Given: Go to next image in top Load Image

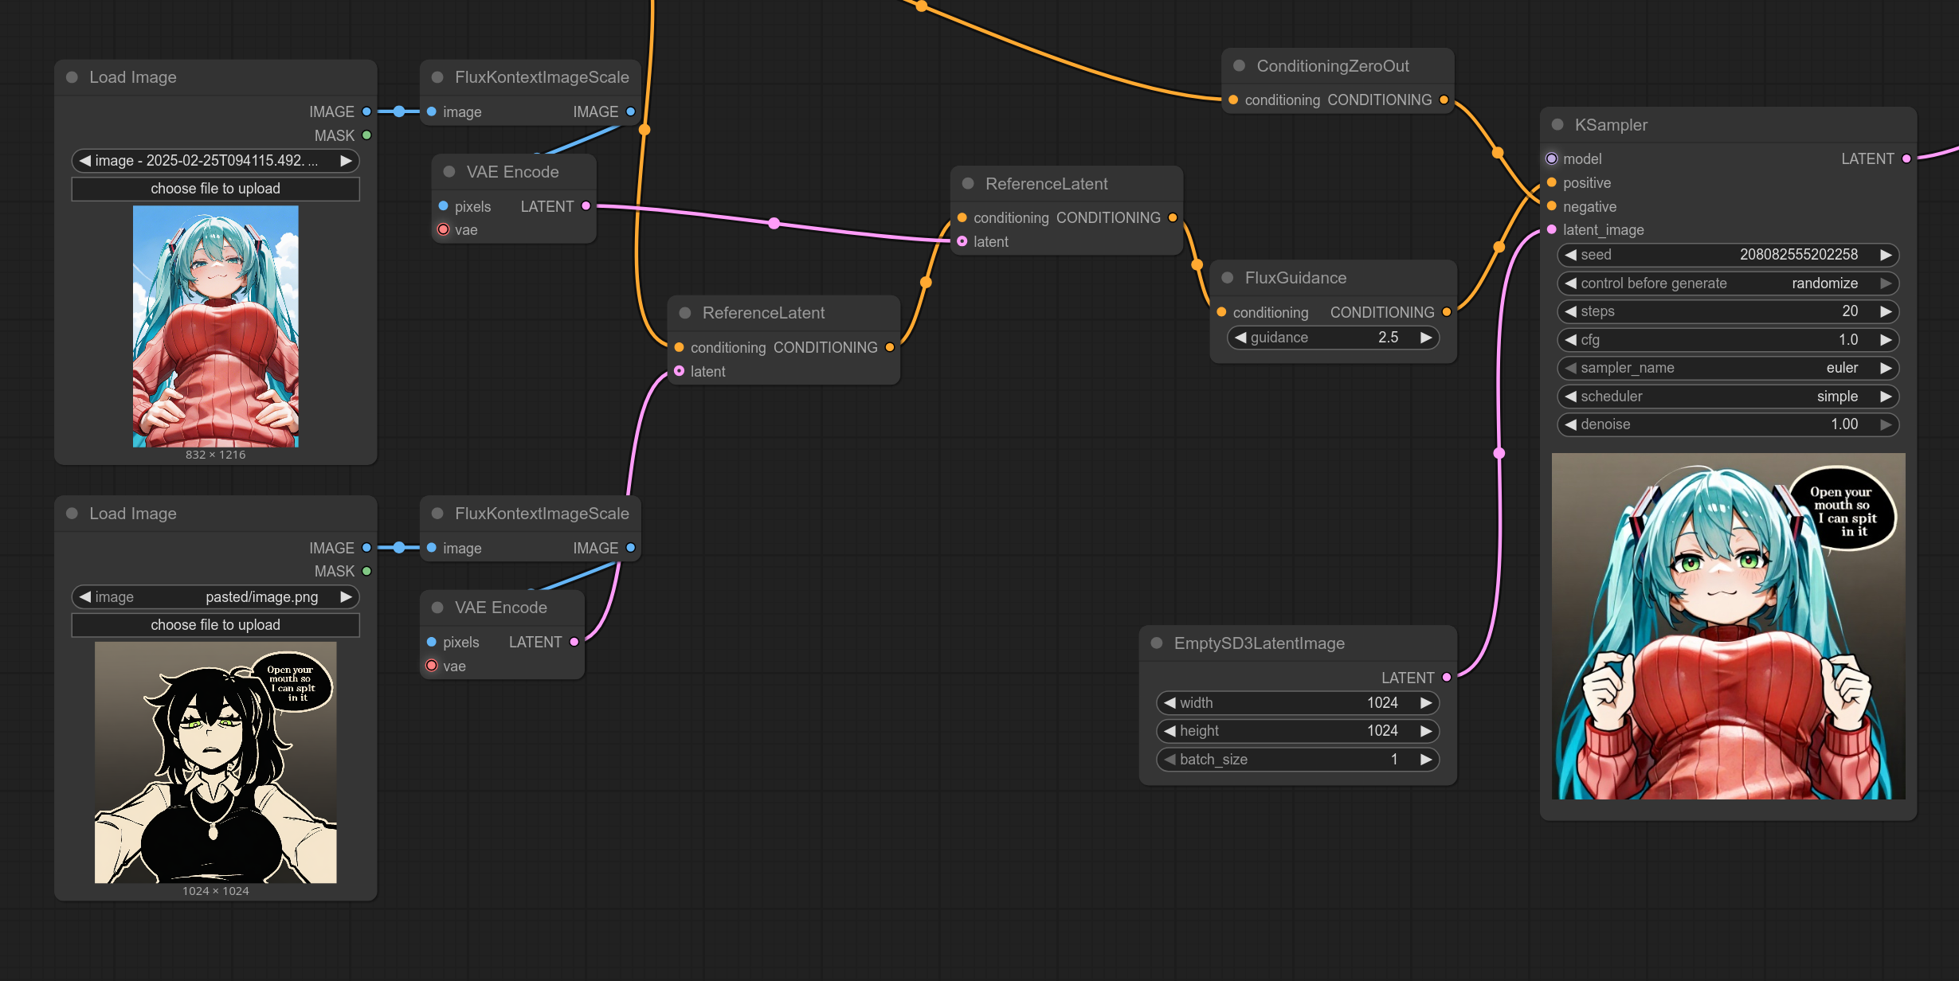Looking at the screenshot, I should 346,161.
